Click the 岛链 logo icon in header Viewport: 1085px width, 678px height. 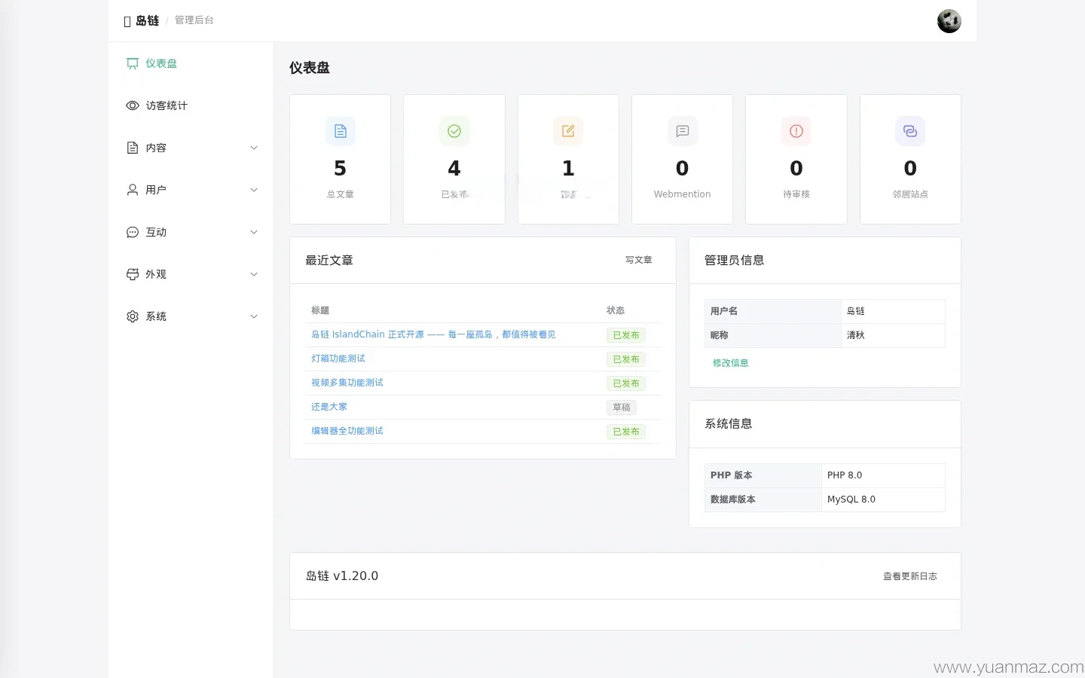point(127,21)
